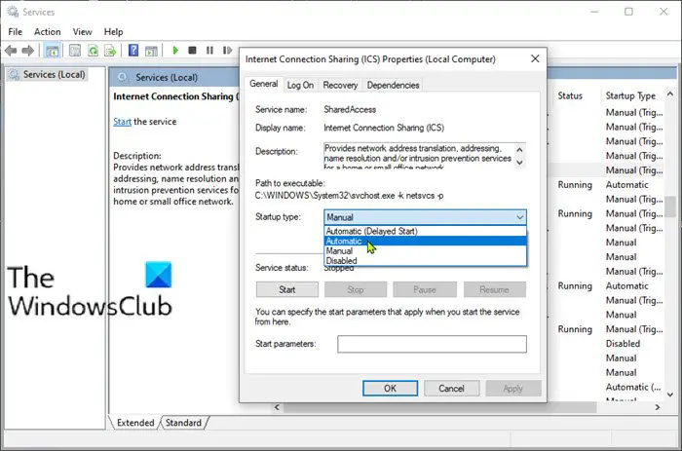The image size is (682, 451).
Task: Click the Pause Service toolbar icon
Action: point(209,51)
